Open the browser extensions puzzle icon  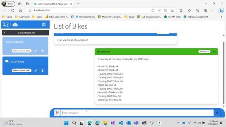[x=181, y=10]
